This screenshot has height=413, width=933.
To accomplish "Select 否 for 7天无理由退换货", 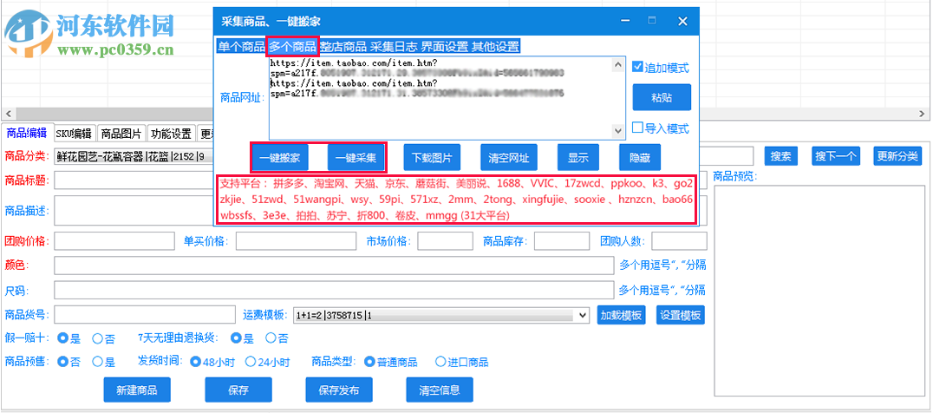I will click(277, 338).
